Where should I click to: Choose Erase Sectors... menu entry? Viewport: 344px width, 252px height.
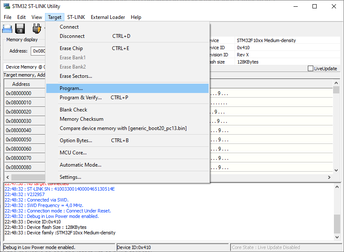pyautogui.click(x=127, y=76)
